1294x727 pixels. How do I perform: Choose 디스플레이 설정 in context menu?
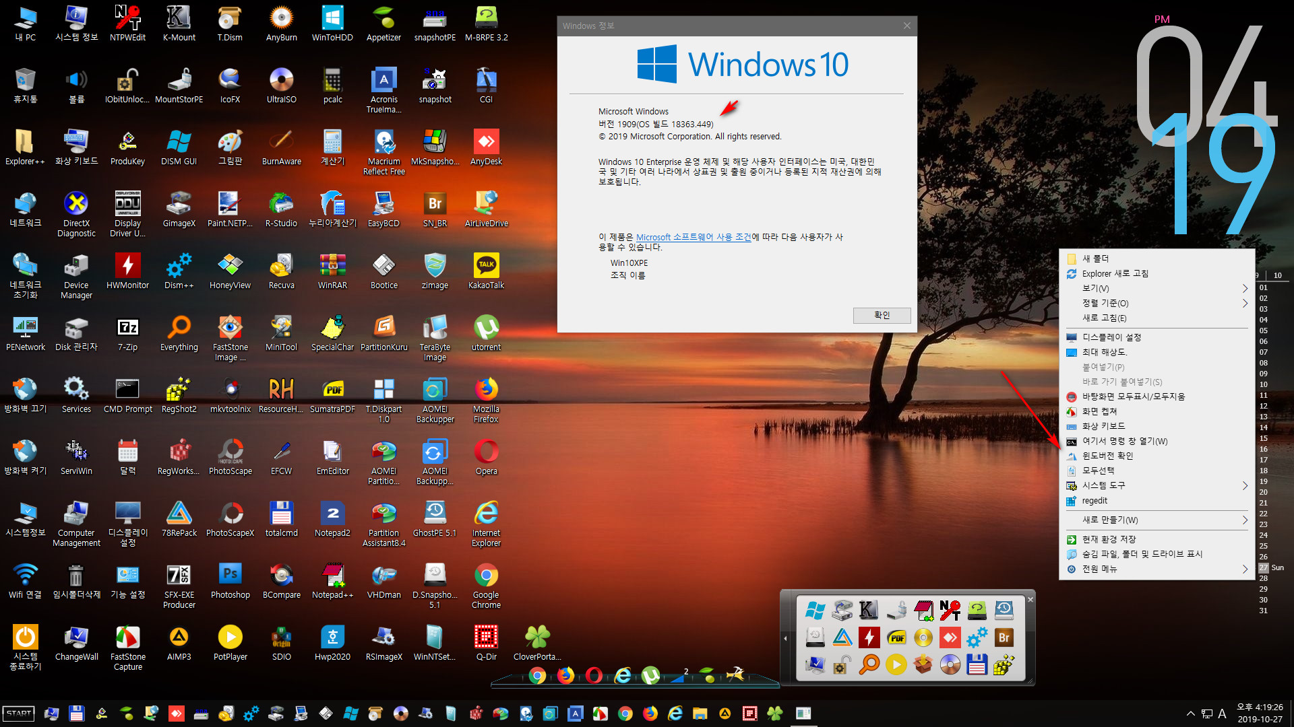1157,337
